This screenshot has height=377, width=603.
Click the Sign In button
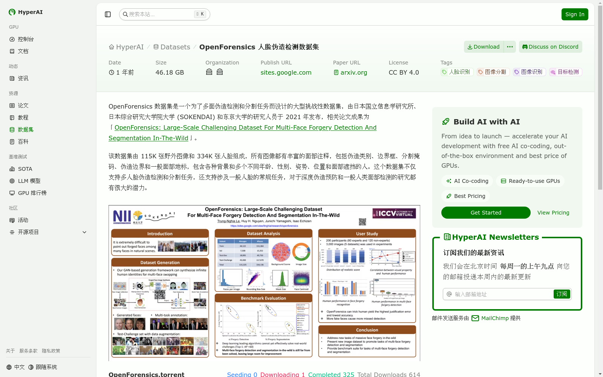[x=575, y=14]
